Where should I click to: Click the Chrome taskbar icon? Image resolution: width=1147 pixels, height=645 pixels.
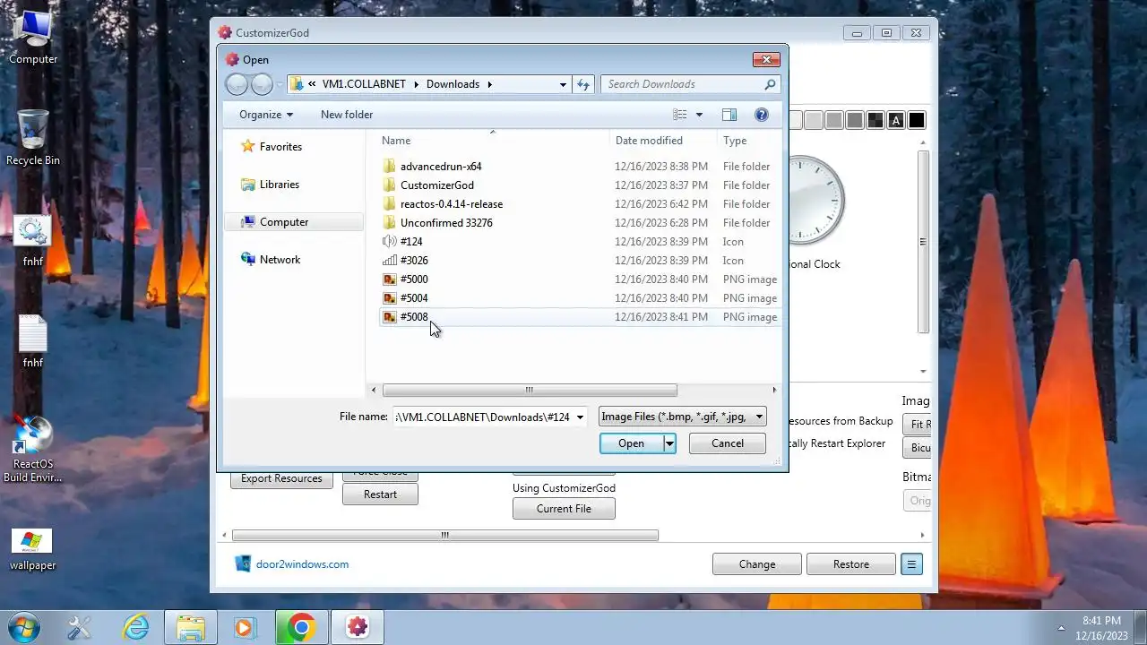[x=301, y=627]
